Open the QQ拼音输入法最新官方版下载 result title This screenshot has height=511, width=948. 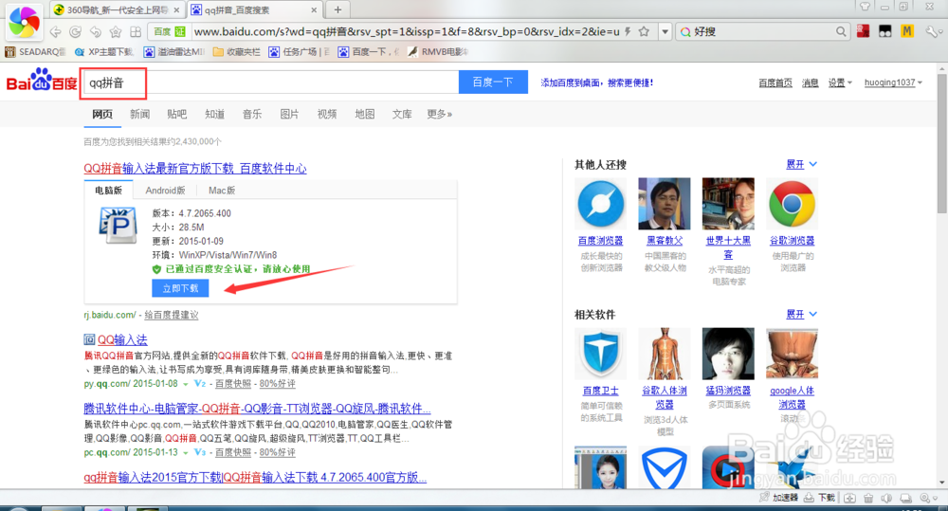pos(195,168)
